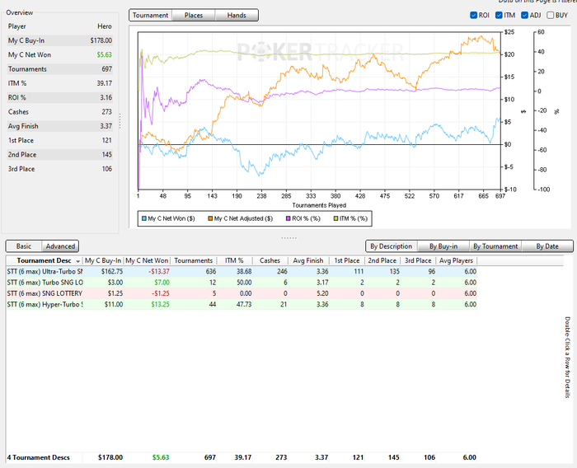Image resolution: width=577 pixels, height=468 pixels.
Task: Enable the BUY checkbox
Action: tap(550, 15)
